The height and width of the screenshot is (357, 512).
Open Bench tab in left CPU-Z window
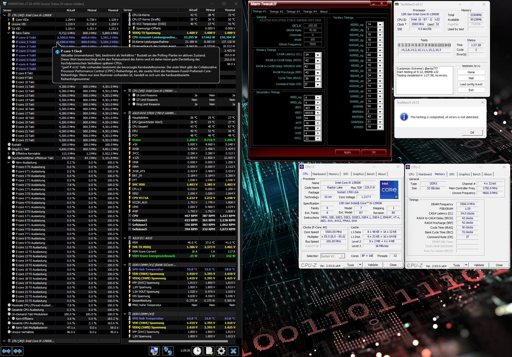coord(370,174)
